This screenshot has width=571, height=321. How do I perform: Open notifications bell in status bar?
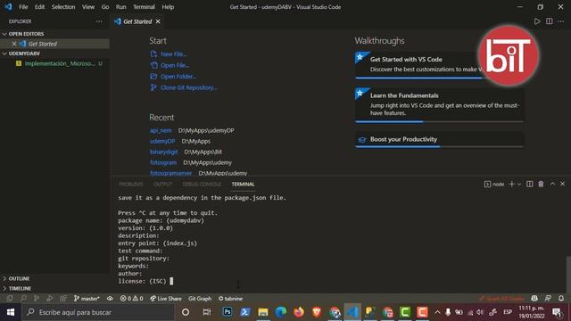[x=561, y=299]
